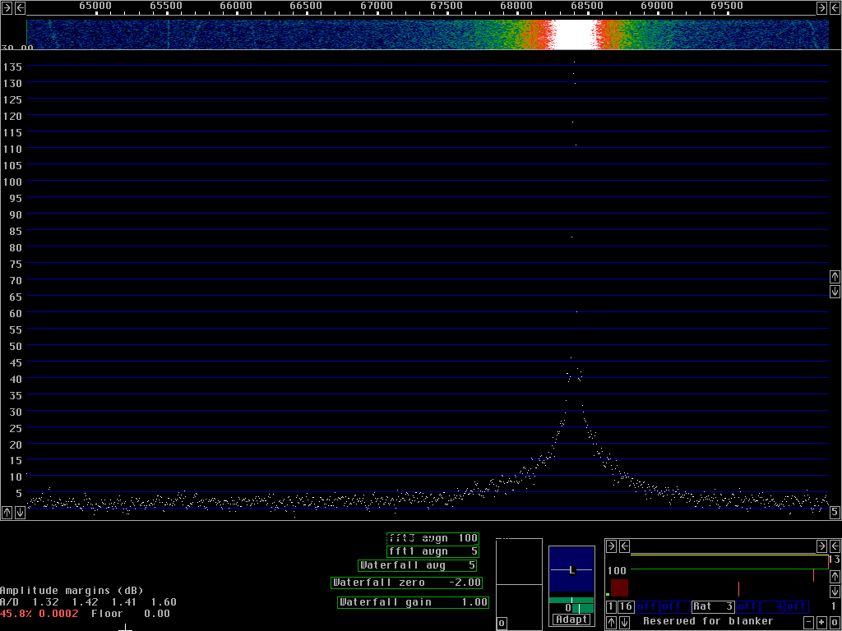Toggle the last 'off' box in the blanker row
842x631 pixels.
797,607
